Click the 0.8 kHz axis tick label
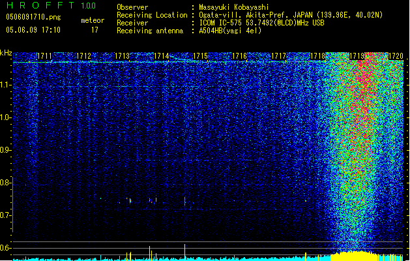Viewport: 410px width, 261px height. click(5, 183)
